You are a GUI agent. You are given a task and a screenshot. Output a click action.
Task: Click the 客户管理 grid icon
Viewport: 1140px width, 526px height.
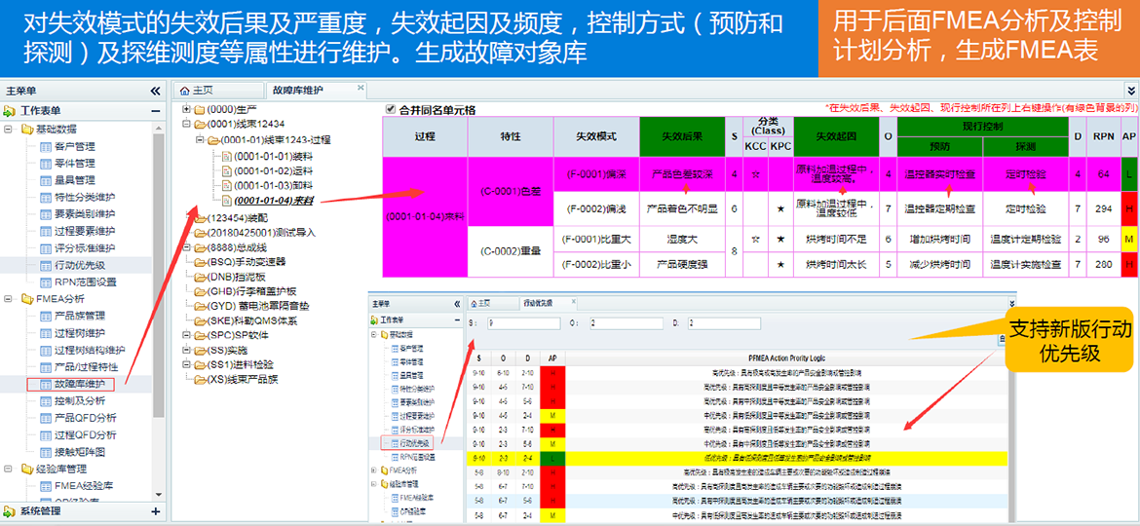click(45, 147)
